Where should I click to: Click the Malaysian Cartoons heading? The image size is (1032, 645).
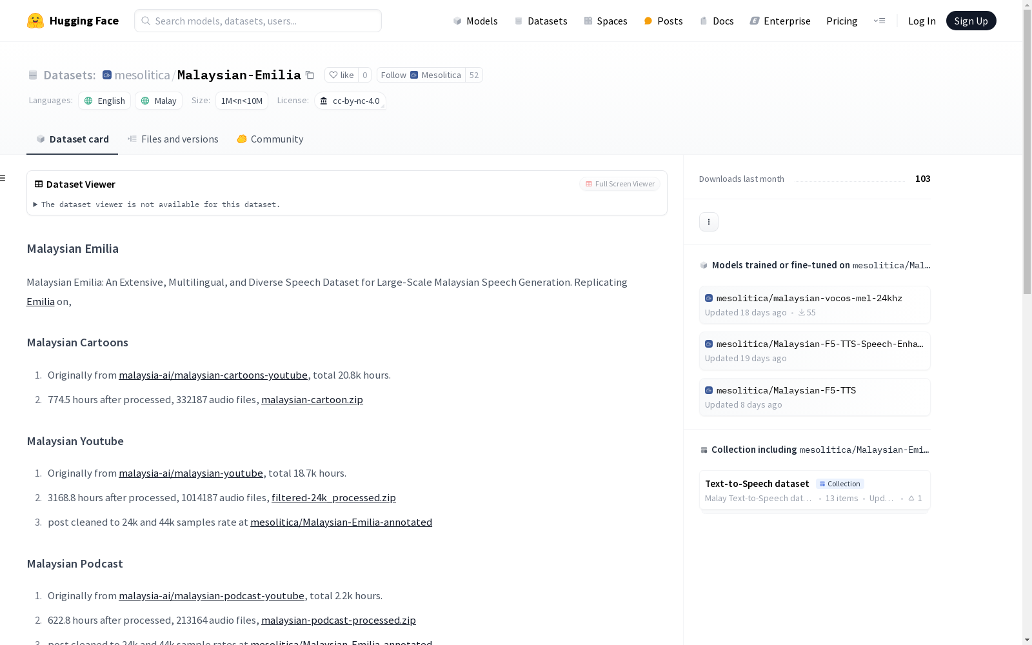coord(77,342)
